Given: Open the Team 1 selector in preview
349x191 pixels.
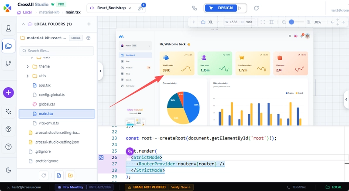Looking at the screenshot, I should (135, 46).
